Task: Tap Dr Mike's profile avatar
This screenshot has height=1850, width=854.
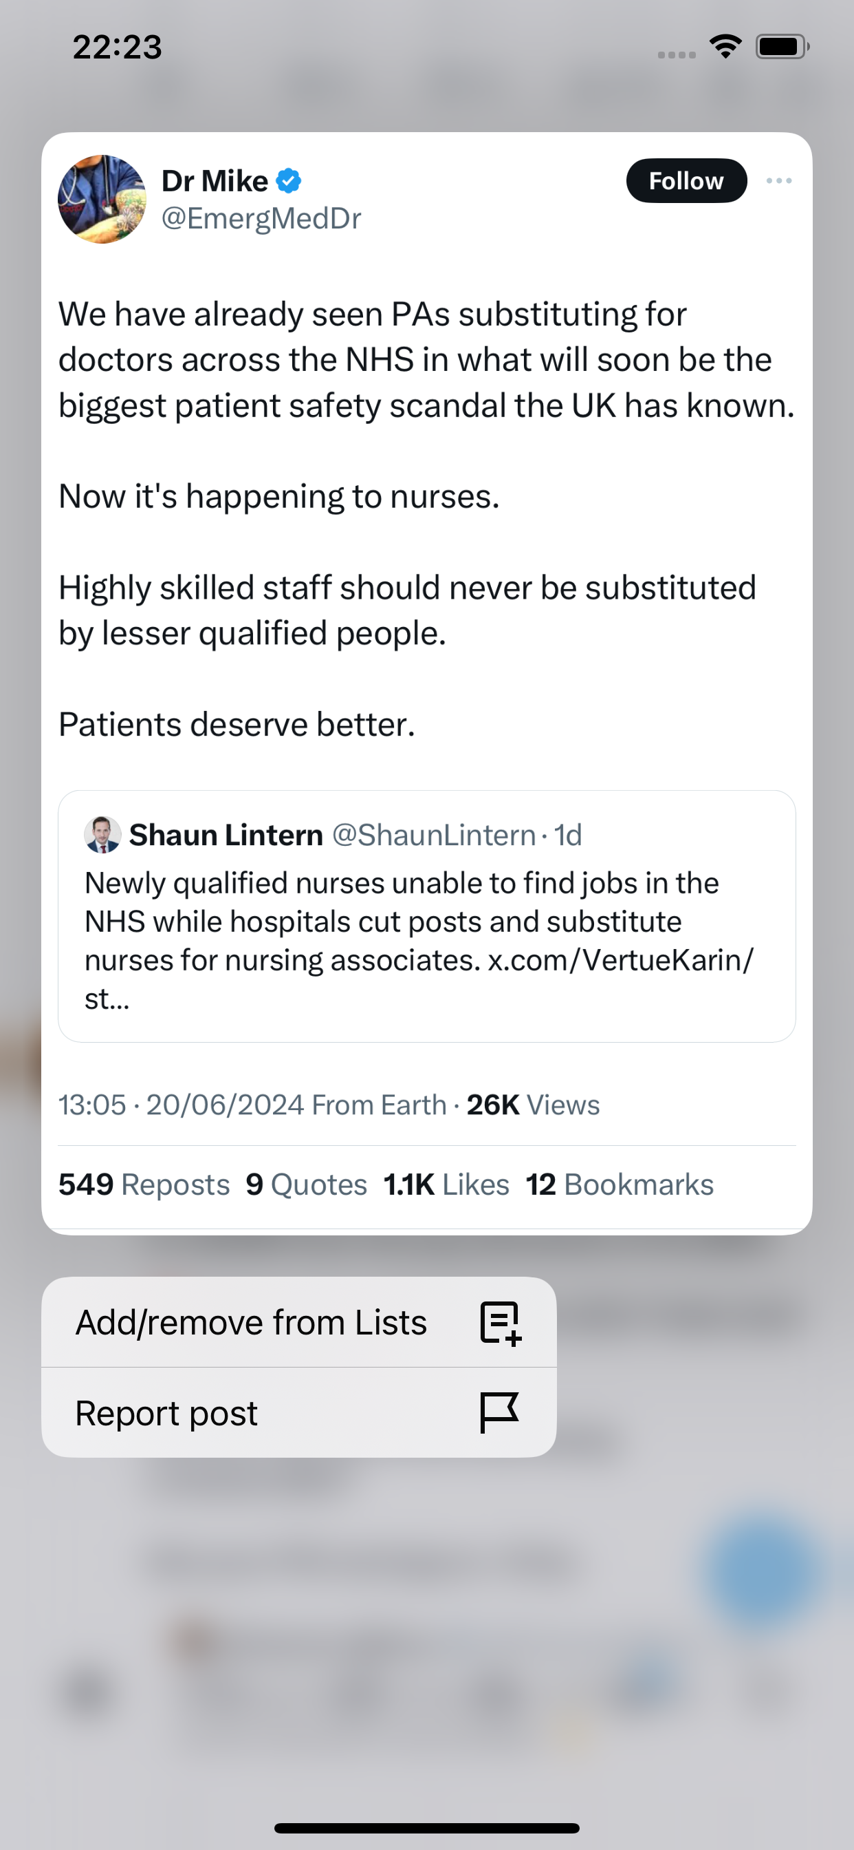Action: pyautogui.click(x=102, y=199)
